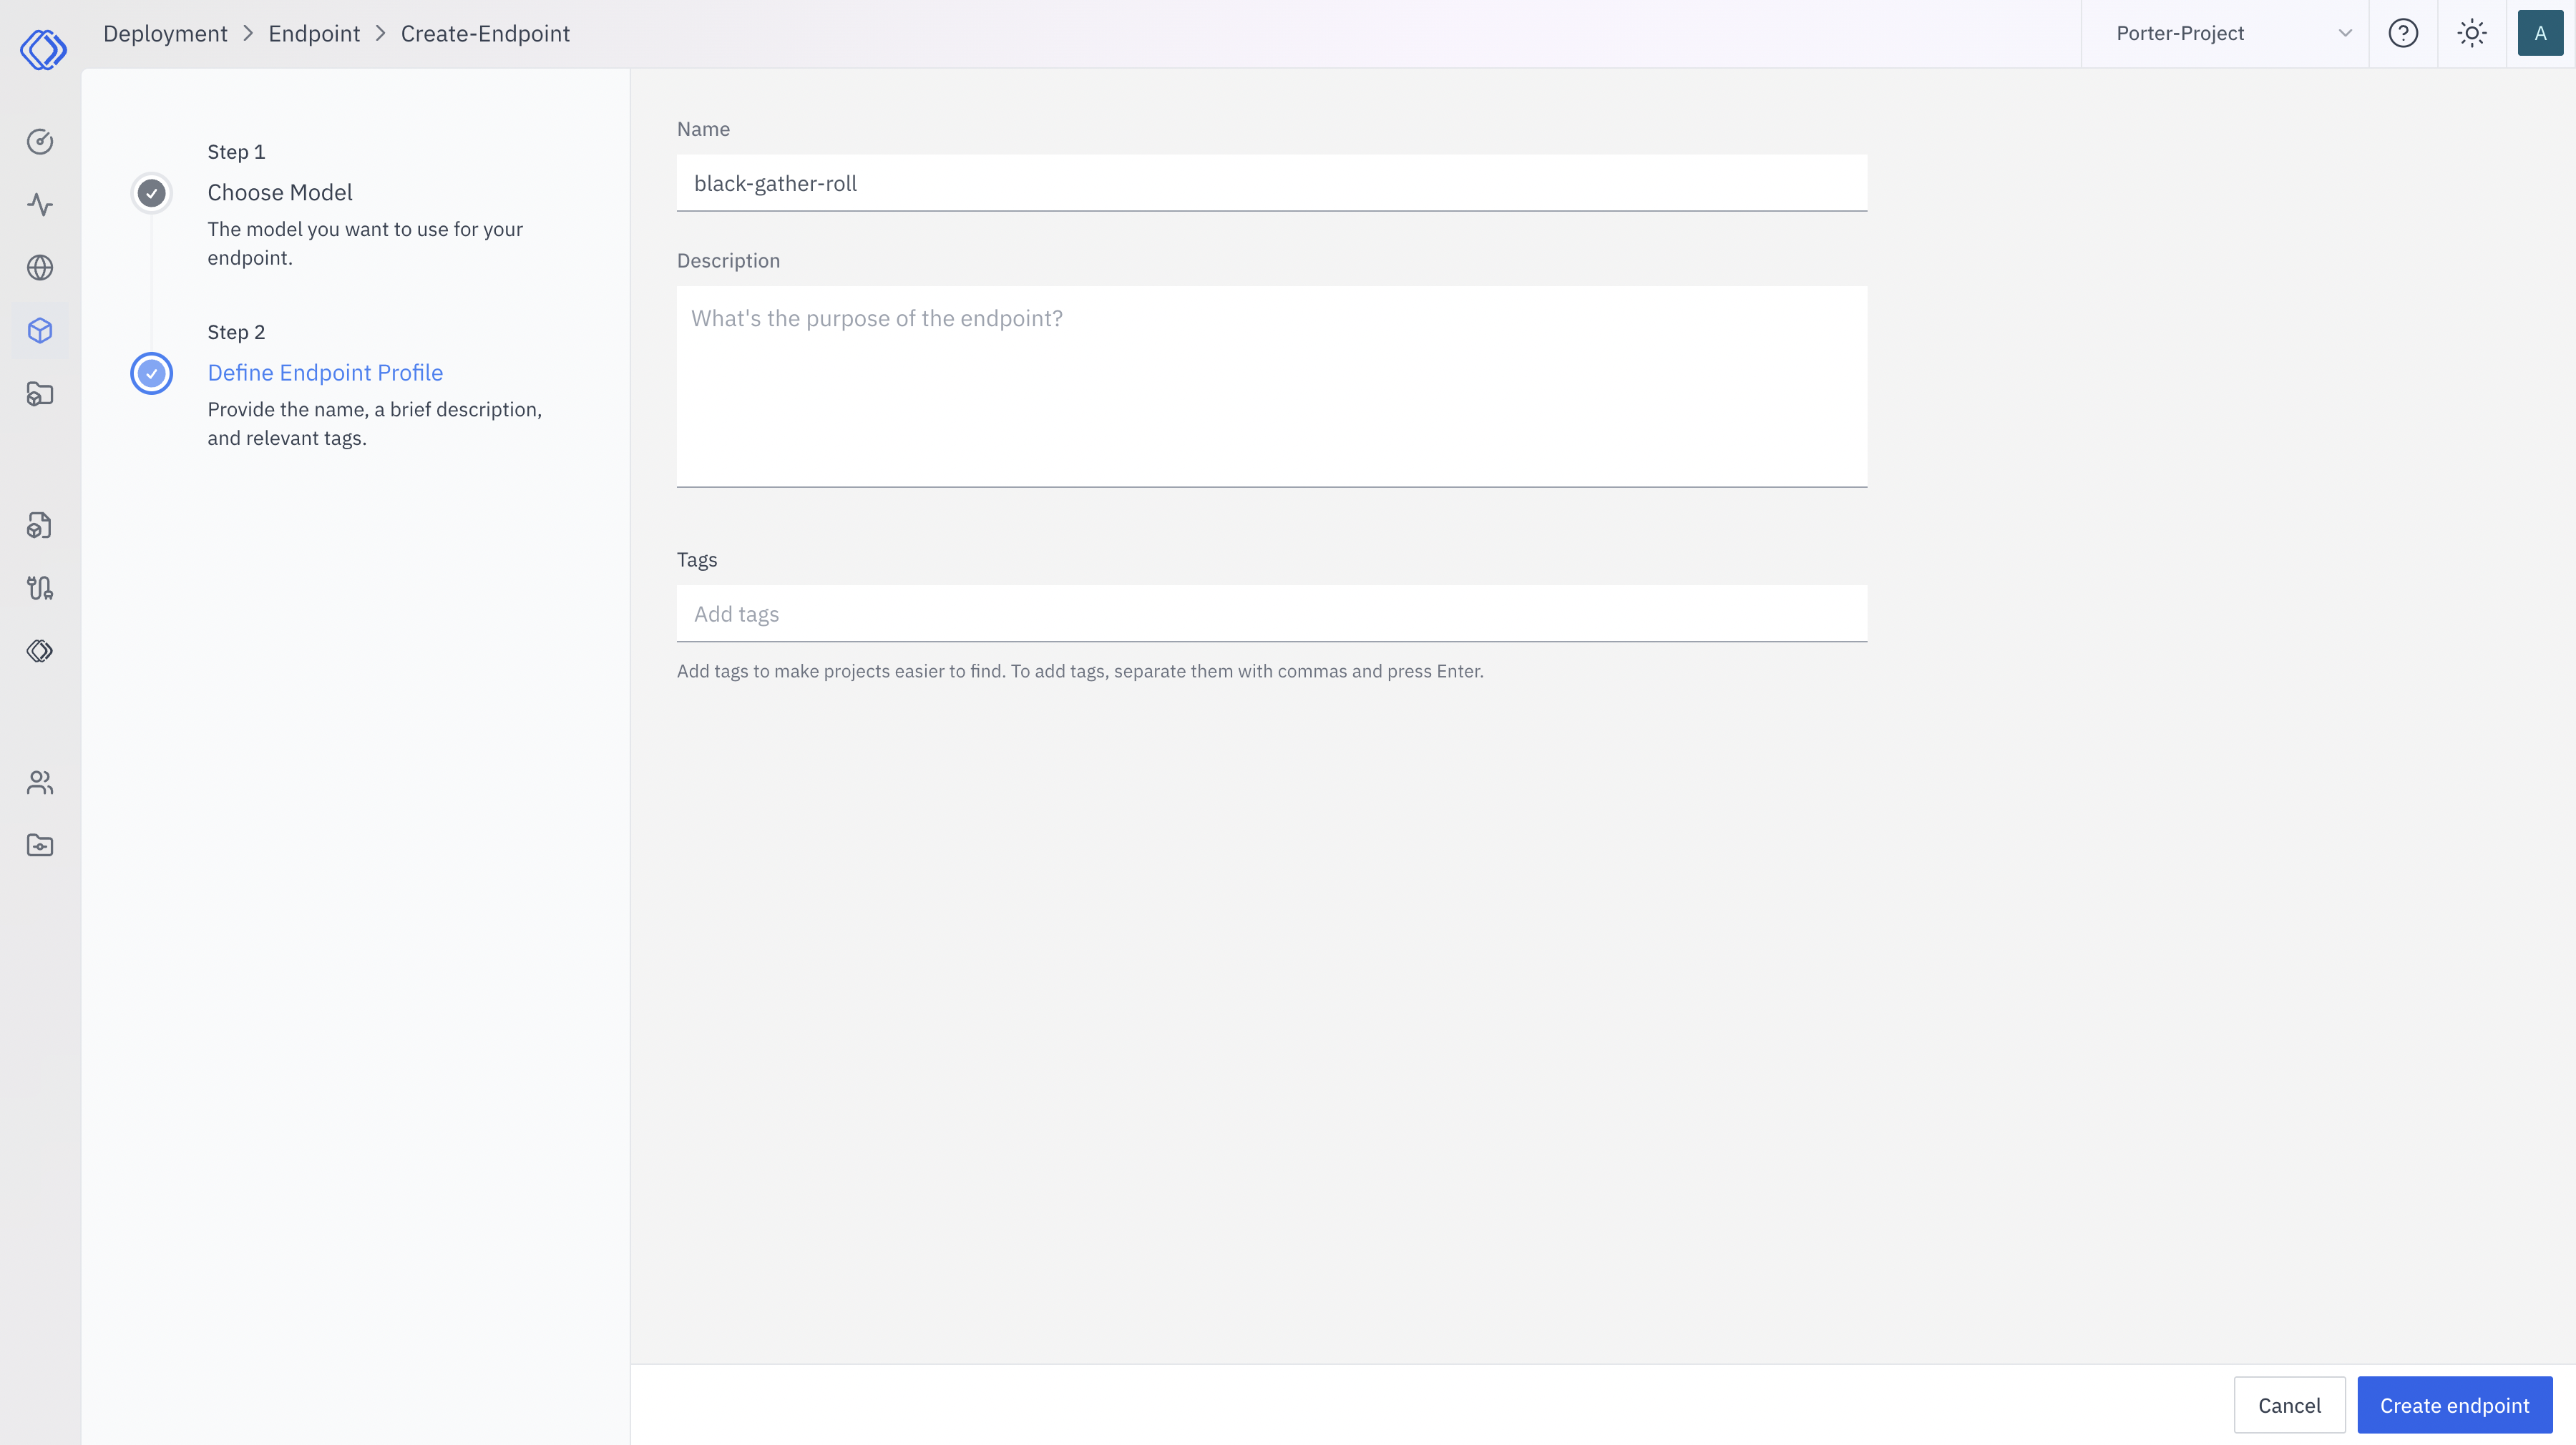Open the model folder icon in sidebar

click(x=40, y=394)
